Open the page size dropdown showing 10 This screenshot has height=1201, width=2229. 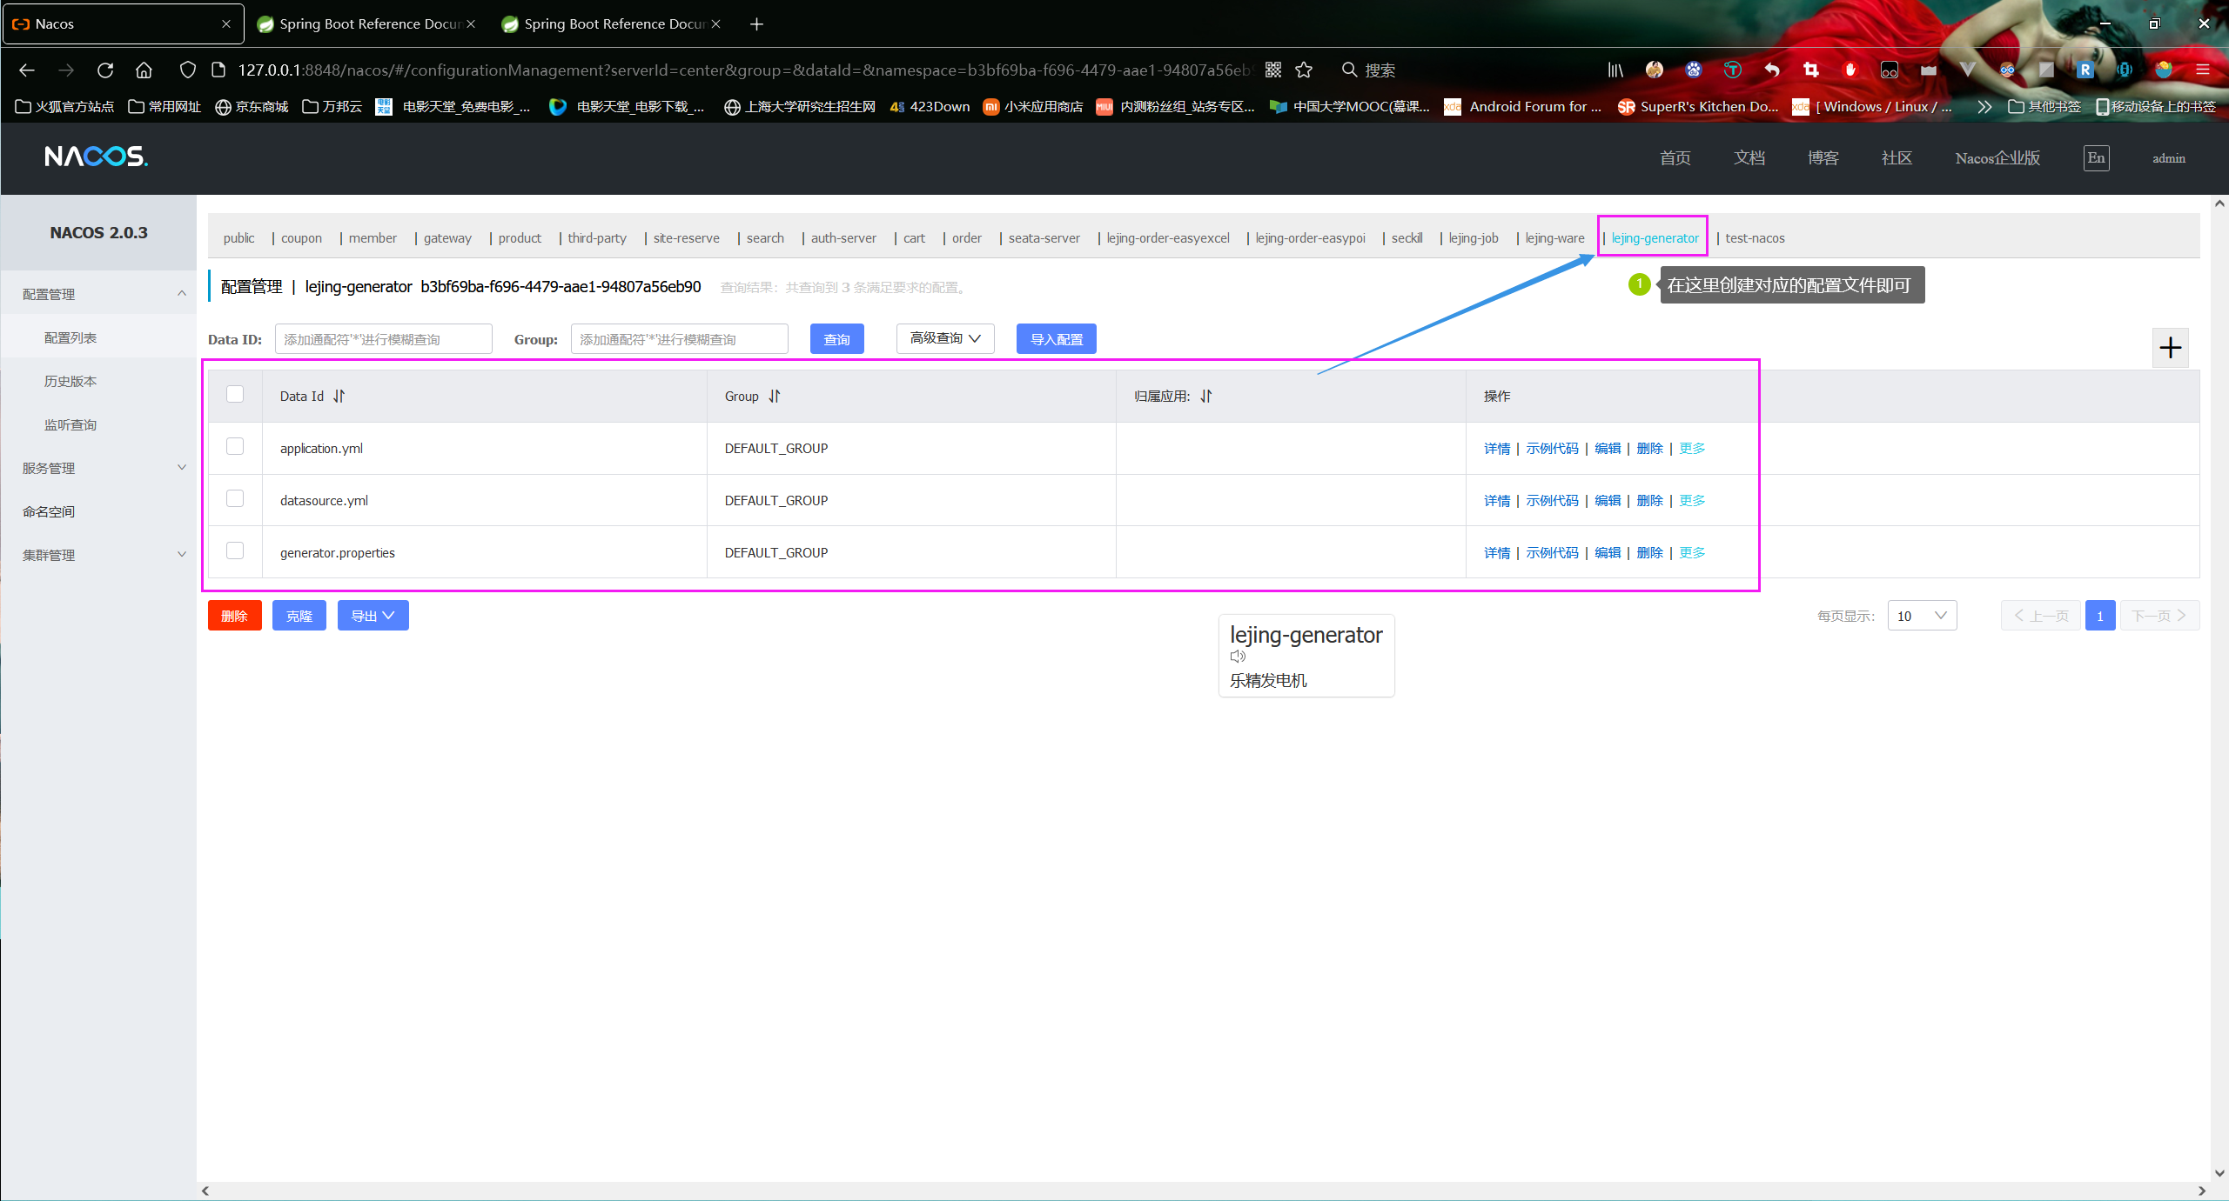pos(1922,616)
